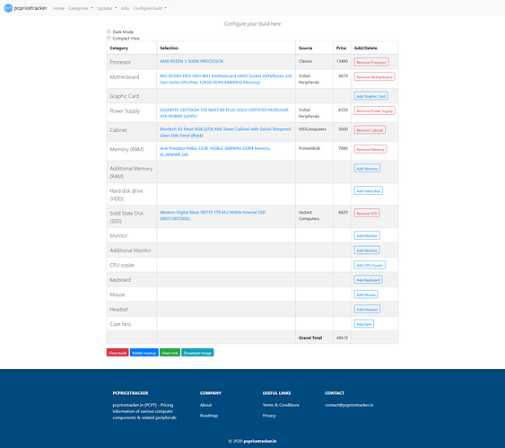Open the Updates dropdown menu
The height and width of the screenshot is (448, 505).
click(x=107, y=8)
